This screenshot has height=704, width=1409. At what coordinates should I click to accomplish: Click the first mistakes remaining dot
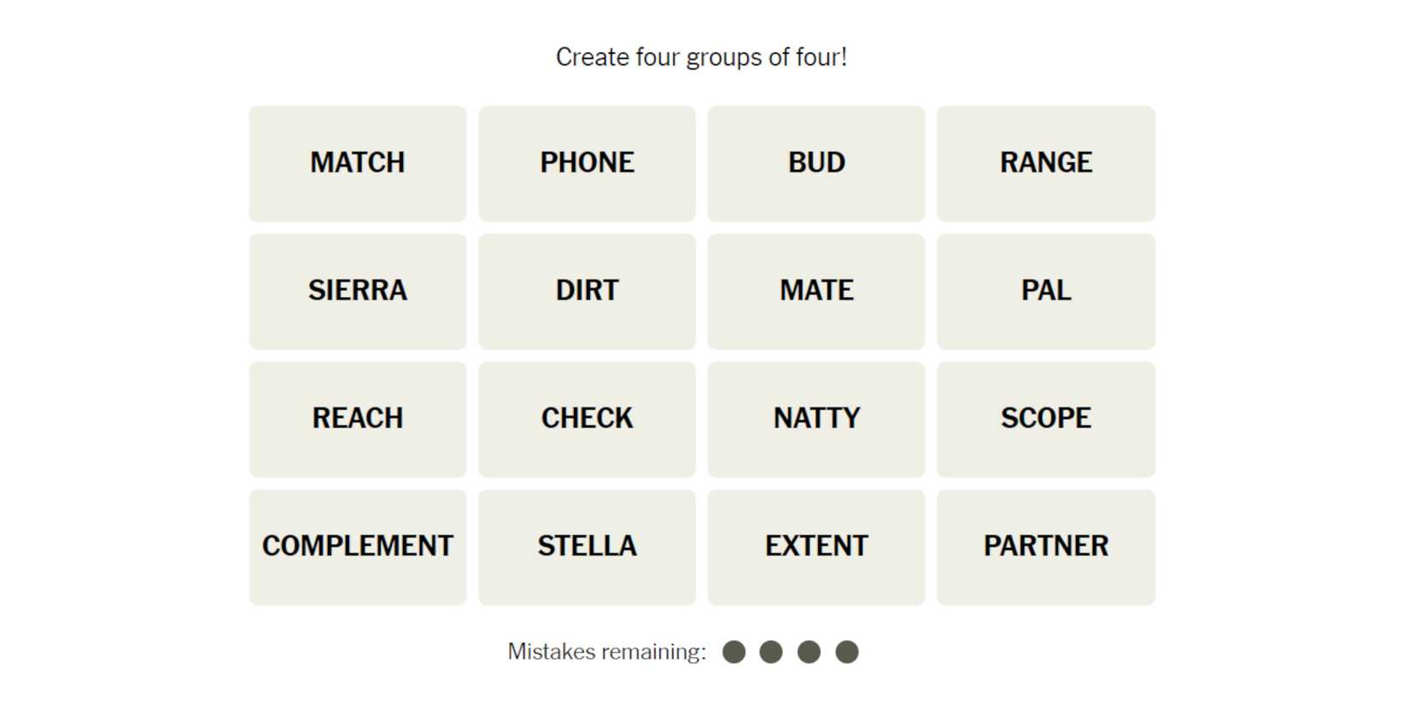pos(734,652)
